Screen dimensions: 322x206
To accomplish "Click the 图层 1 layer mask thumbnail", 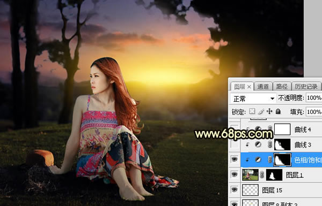I will point(274,175).
